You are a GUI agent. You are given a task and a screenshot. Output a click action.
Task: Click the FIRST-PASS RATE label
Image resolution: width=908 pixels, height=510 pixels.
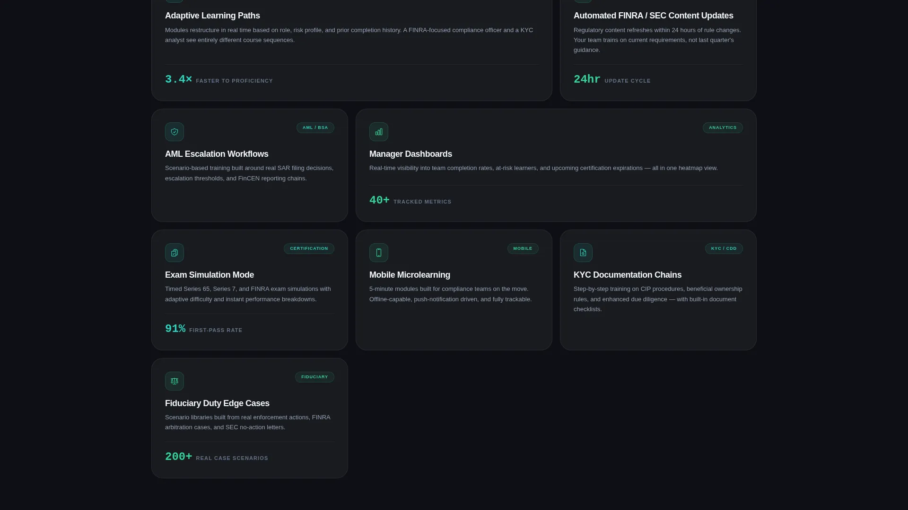click(216, 331)
